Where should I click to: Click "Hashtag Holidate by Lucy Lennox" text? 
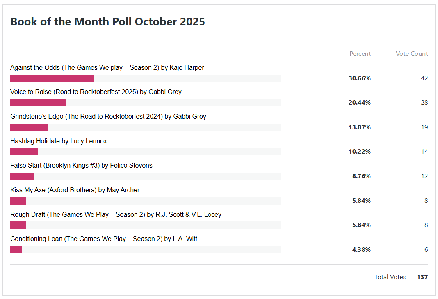tap(59, 141)
